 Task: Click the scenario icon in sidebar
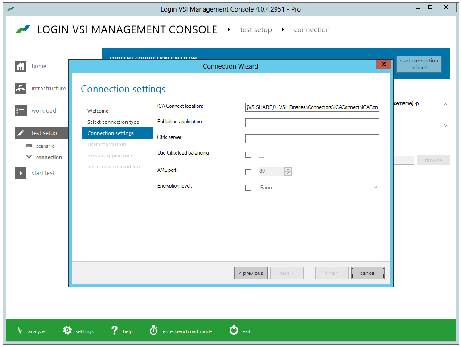click(x=29, y=146)
